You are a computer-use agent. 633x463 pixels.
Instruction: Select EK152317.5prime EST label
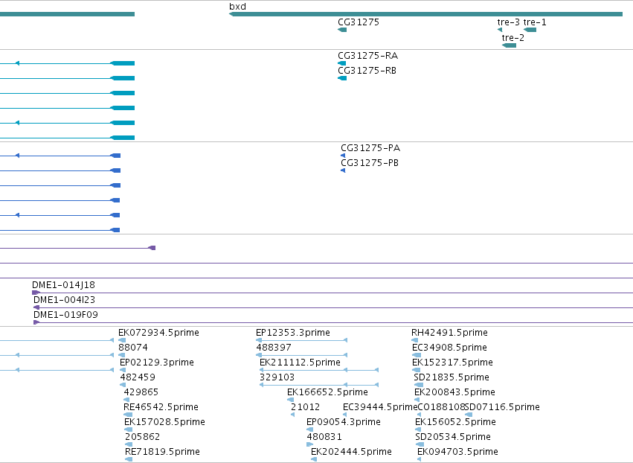[452, 363]
